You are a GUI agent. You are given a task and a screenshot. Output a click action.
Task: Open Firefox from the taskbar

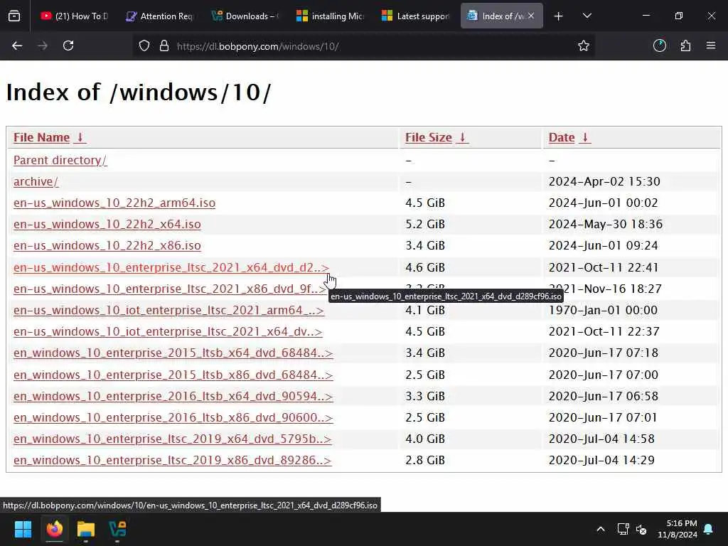54,529
